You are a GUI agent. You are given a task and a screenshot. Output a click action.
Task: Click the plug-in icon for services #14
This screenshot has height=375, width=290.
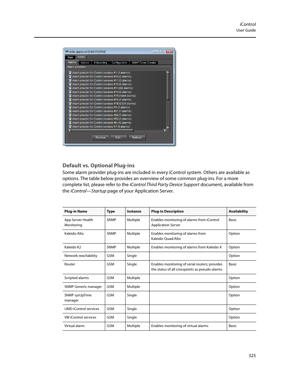pos(70,92)
